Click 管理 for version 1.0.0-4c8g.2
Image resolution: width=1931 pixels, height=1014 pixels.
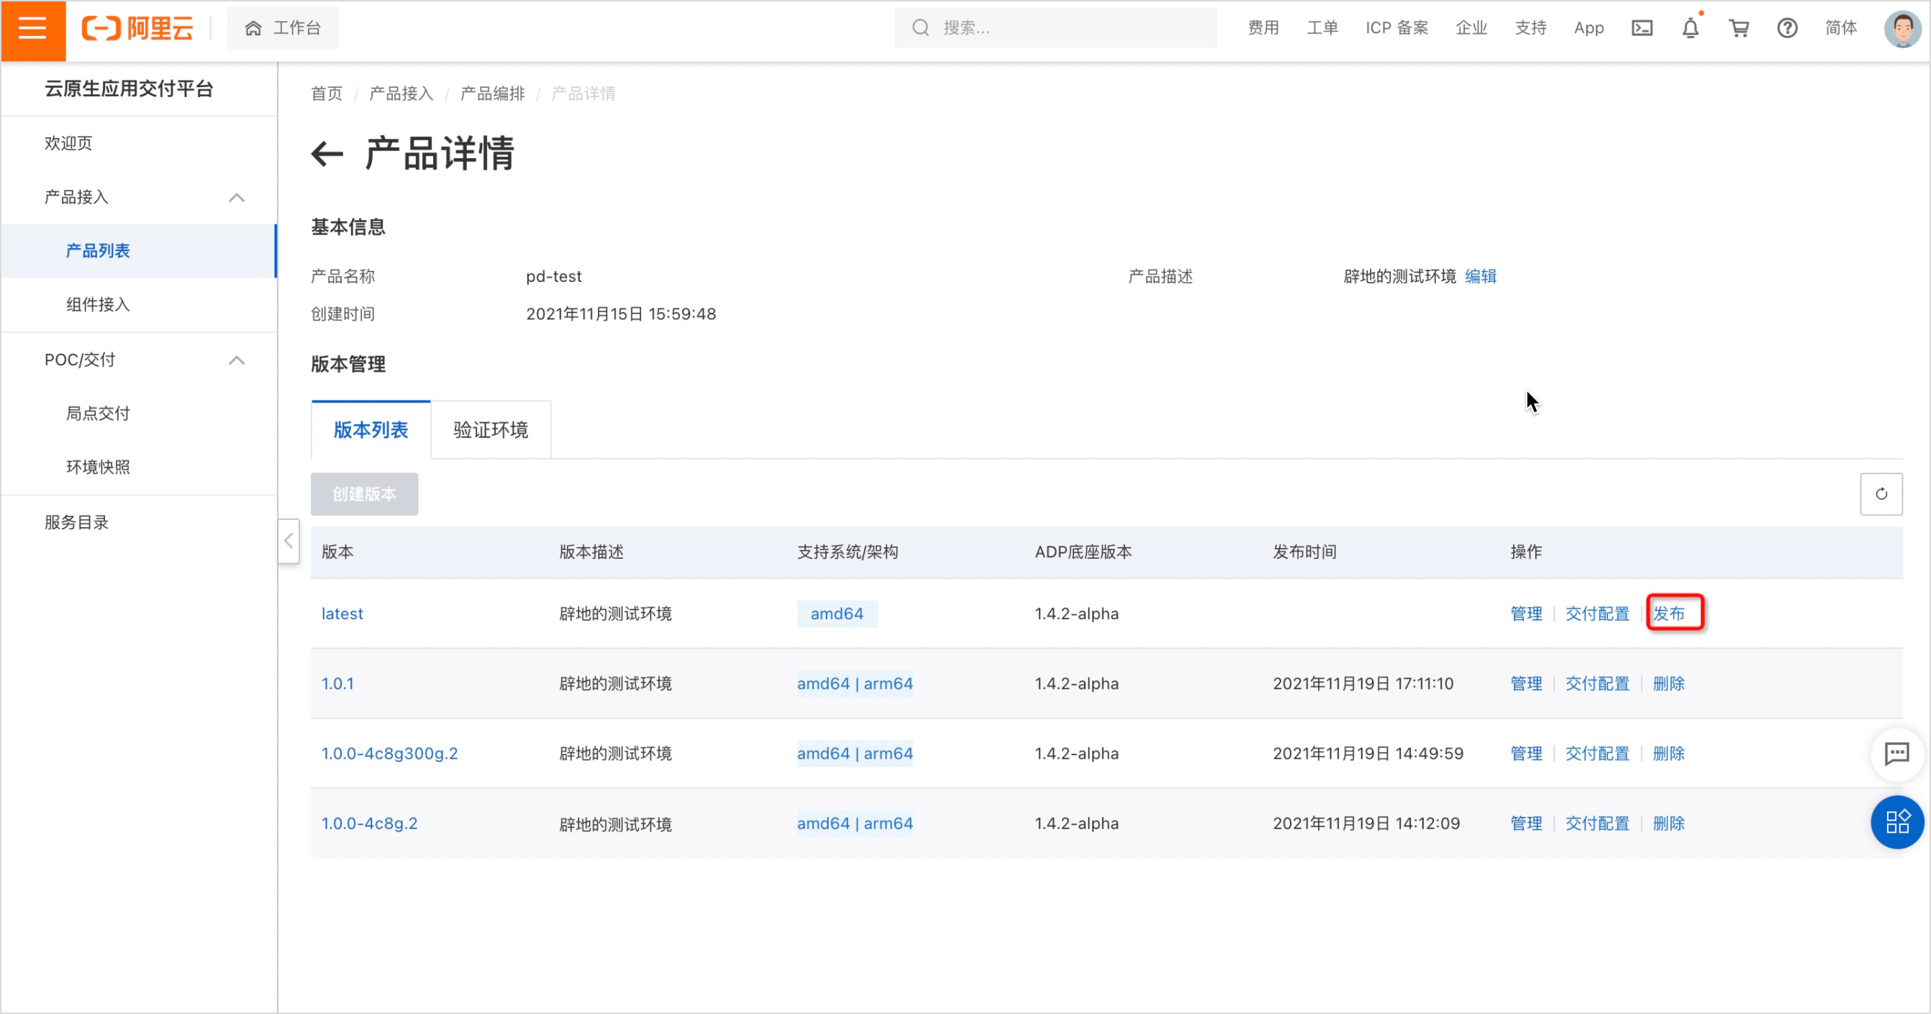pos(1526,823)
